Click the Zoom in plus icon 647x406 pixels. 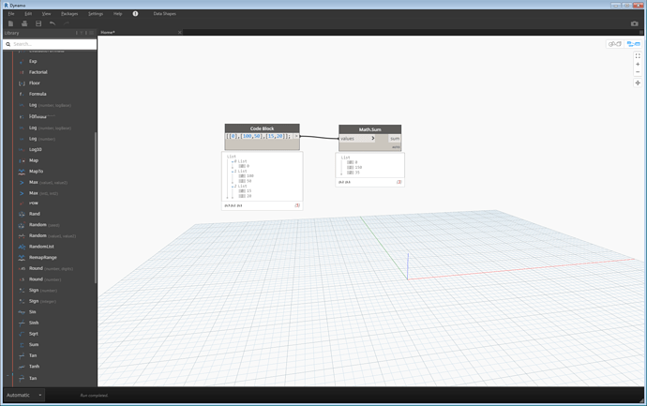[638, 64]
